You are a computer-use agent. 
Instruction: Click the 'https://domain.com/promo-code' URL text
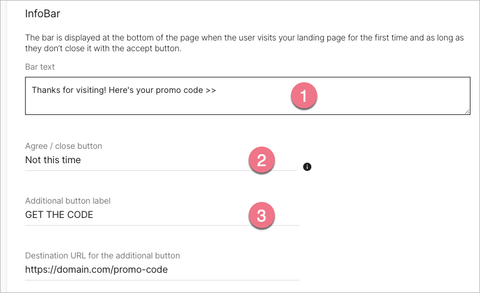[96, 270]
